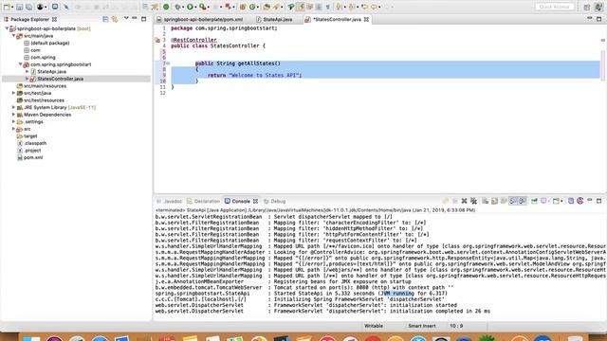Viewport: 607px width, 341px height.
Task: Click the green circular dashboard icon
Action: click(x=166, y=7)
